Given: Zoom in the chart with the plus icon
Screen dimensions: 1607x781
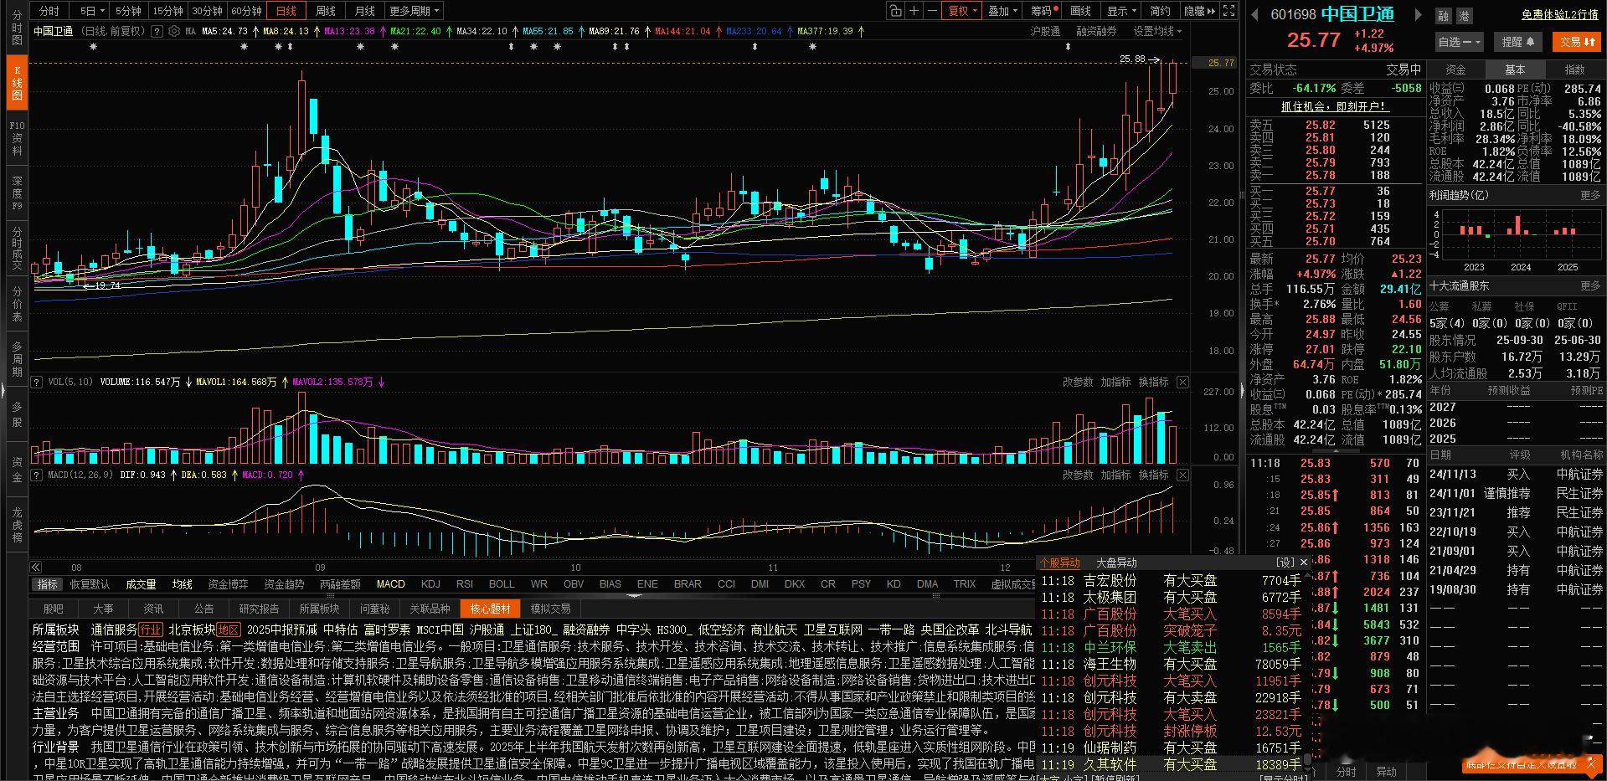Looking at the screenshot, I should [914, 11].
